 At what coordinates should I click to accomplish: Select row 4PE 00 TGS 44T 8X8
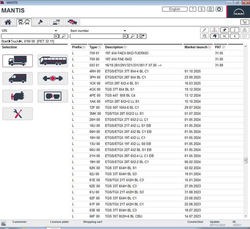tap(157, 95)
